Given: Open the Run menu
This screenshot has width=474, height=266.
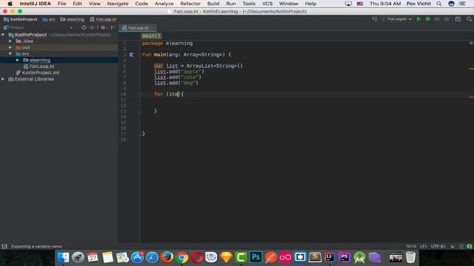Looking at the screenshot, I should (x=231, y=4).
